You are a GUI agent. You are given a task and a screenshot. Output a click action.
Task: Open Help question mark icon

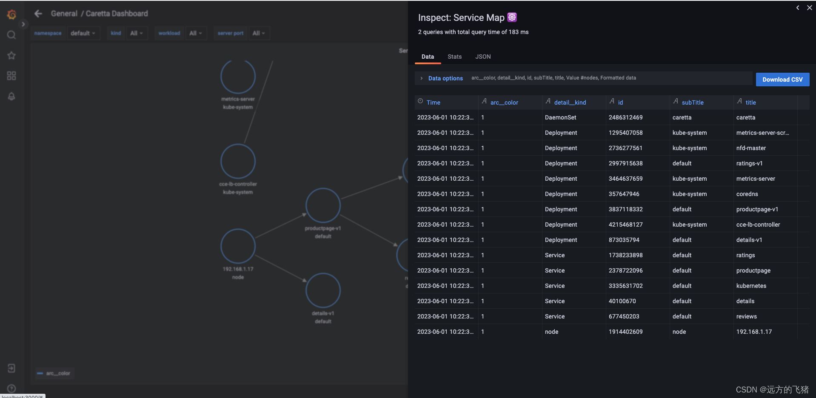[11, 388]
